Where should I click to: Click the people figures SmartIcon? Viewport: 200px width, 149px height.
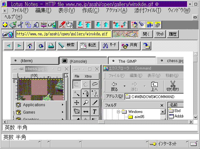(150, 25)
